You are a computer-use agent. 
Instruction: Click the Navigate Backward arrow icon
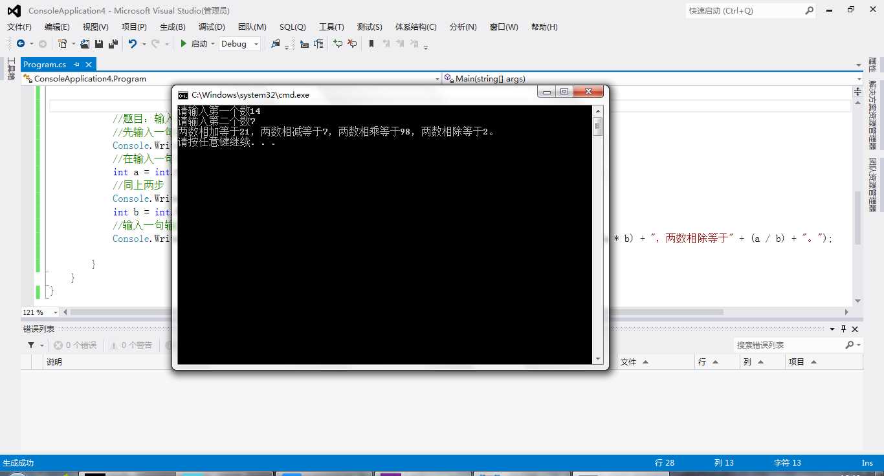(21, 43)
